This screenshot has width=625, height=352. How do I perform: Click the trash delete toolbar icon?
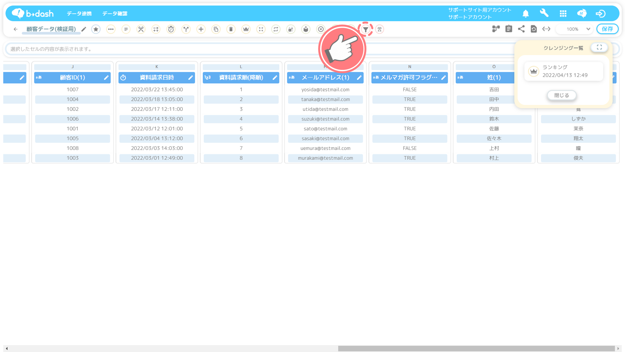231,29
